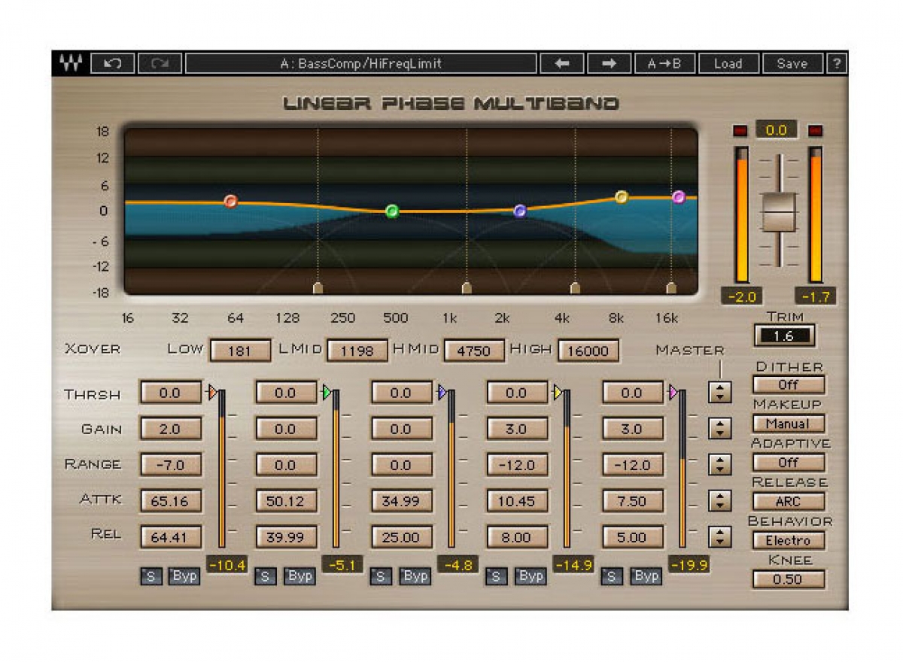This screenshot has width=903, height=662.
Task: Solo the fifth band
Action: (x=612, y=577)
